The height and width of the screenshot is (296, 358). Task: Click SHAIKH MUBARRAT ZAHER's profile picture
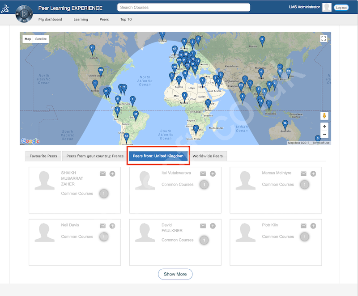point(44,180)
